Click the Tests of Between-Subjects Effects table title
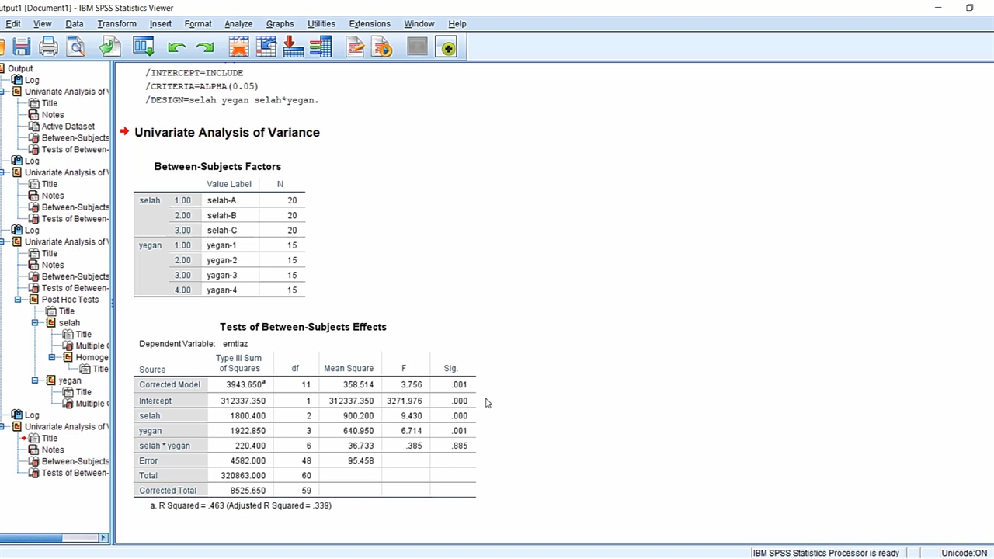 303,327
